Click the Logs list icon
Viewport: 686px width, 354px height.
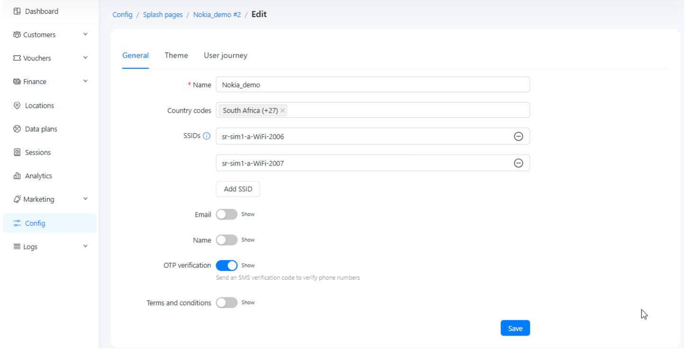[18, 247]
